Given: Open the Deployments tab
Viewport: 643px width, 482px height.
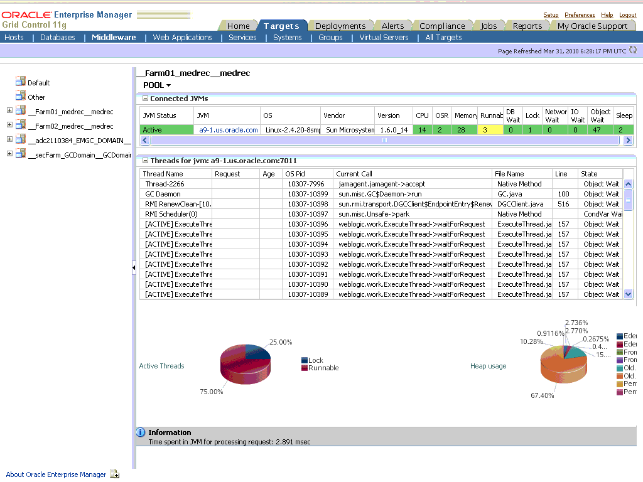Looking at the screenshot, I should pos(340,26).
